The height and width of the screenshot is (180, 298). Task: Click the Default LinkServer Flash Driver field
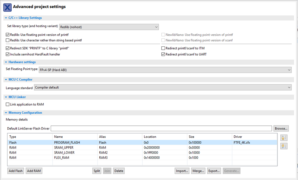161,129
